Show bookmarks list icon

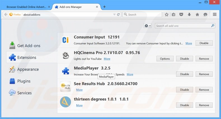click(x=173, y=14)
